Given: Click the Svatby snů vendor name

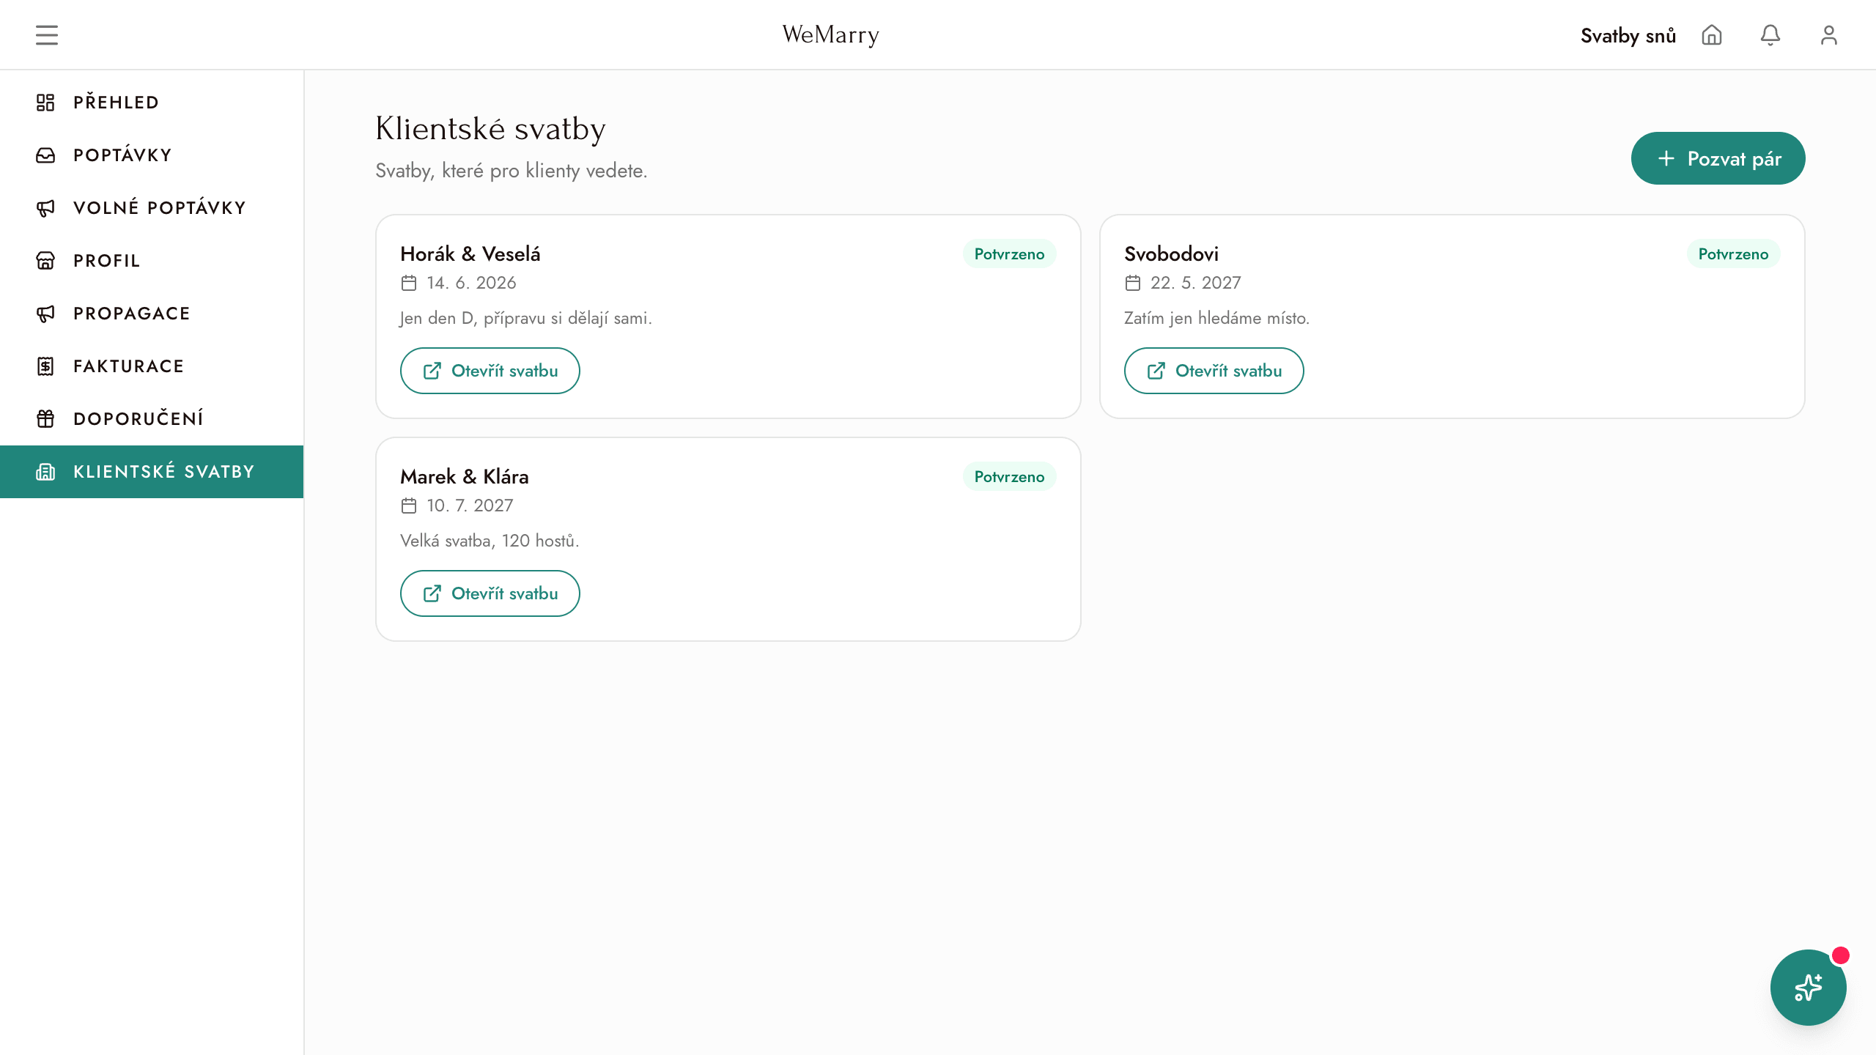Looking at the screenshot, I should pyautogui.click(x=1628, y=36).
